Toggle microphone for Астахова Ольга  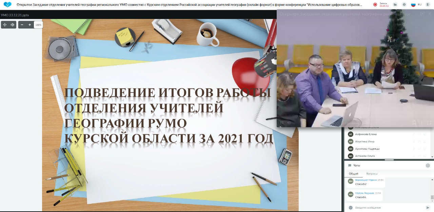pos(414,156)
